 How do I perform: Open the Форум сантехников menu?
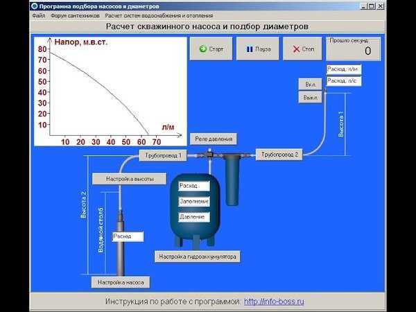75,16
